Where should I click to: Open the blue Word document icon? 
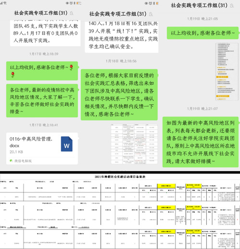point(66,144)
